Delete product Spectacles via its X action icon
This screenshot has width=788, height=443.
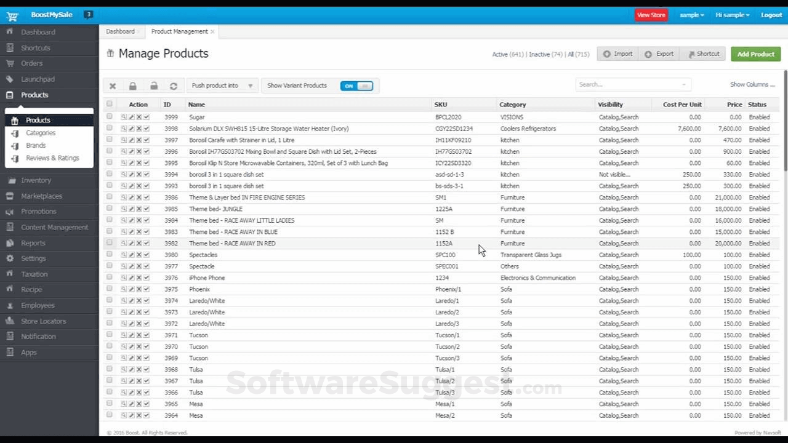point(139,255)
